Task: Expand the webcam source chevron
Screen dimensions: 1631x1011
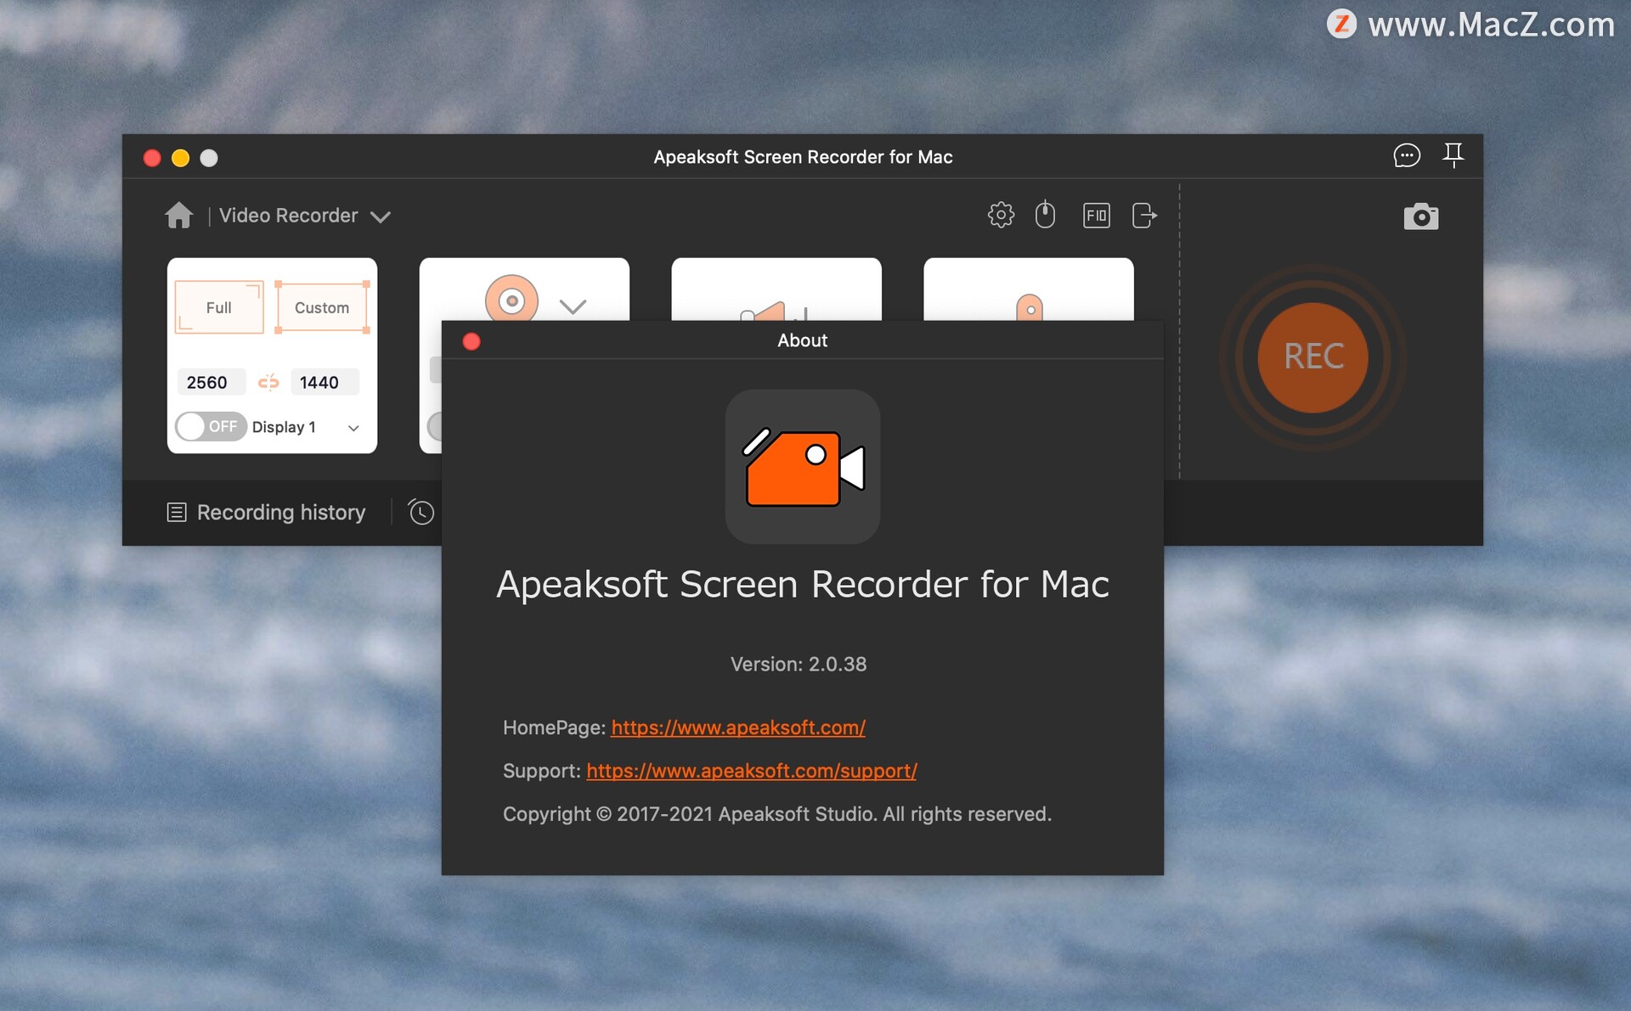Action: 573,306
